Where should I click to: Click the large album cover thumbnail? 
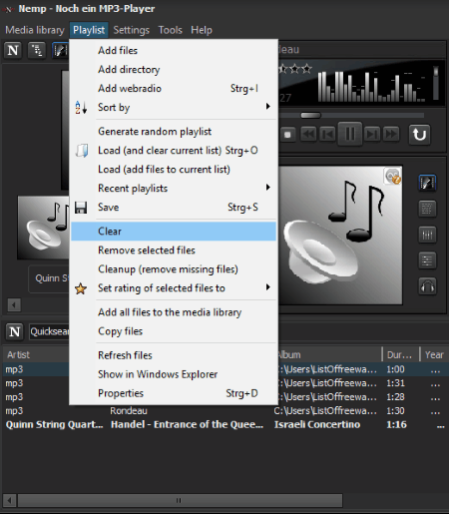click(340, 235)
